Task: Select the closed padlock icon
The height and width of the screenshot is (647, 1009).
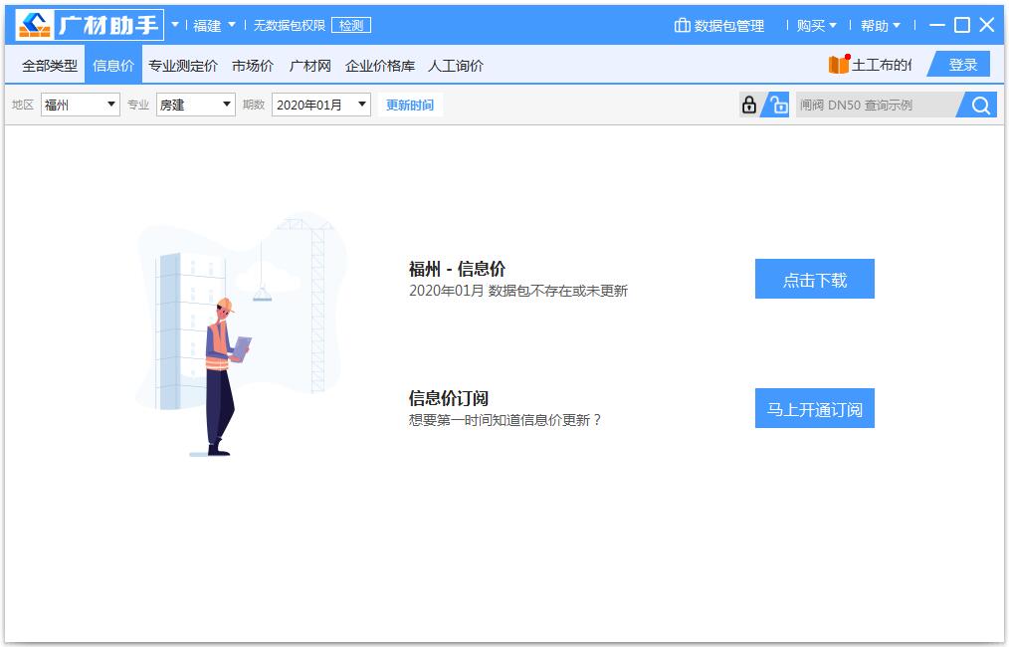Action: (750, 104)
